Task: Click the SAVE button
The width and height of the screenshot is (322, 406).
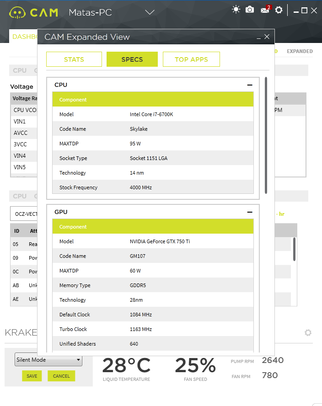Action: pos(32,376)
